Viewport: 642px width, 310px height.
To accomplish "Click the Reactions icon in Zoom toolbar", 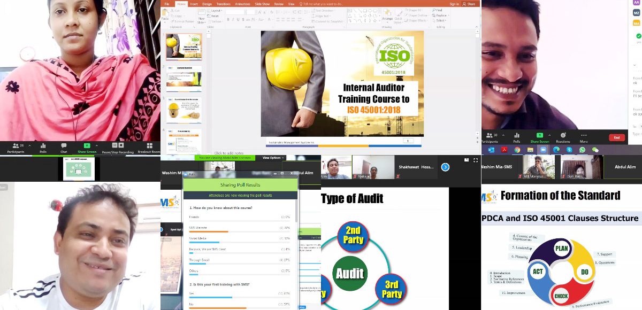I will [563, 136].
